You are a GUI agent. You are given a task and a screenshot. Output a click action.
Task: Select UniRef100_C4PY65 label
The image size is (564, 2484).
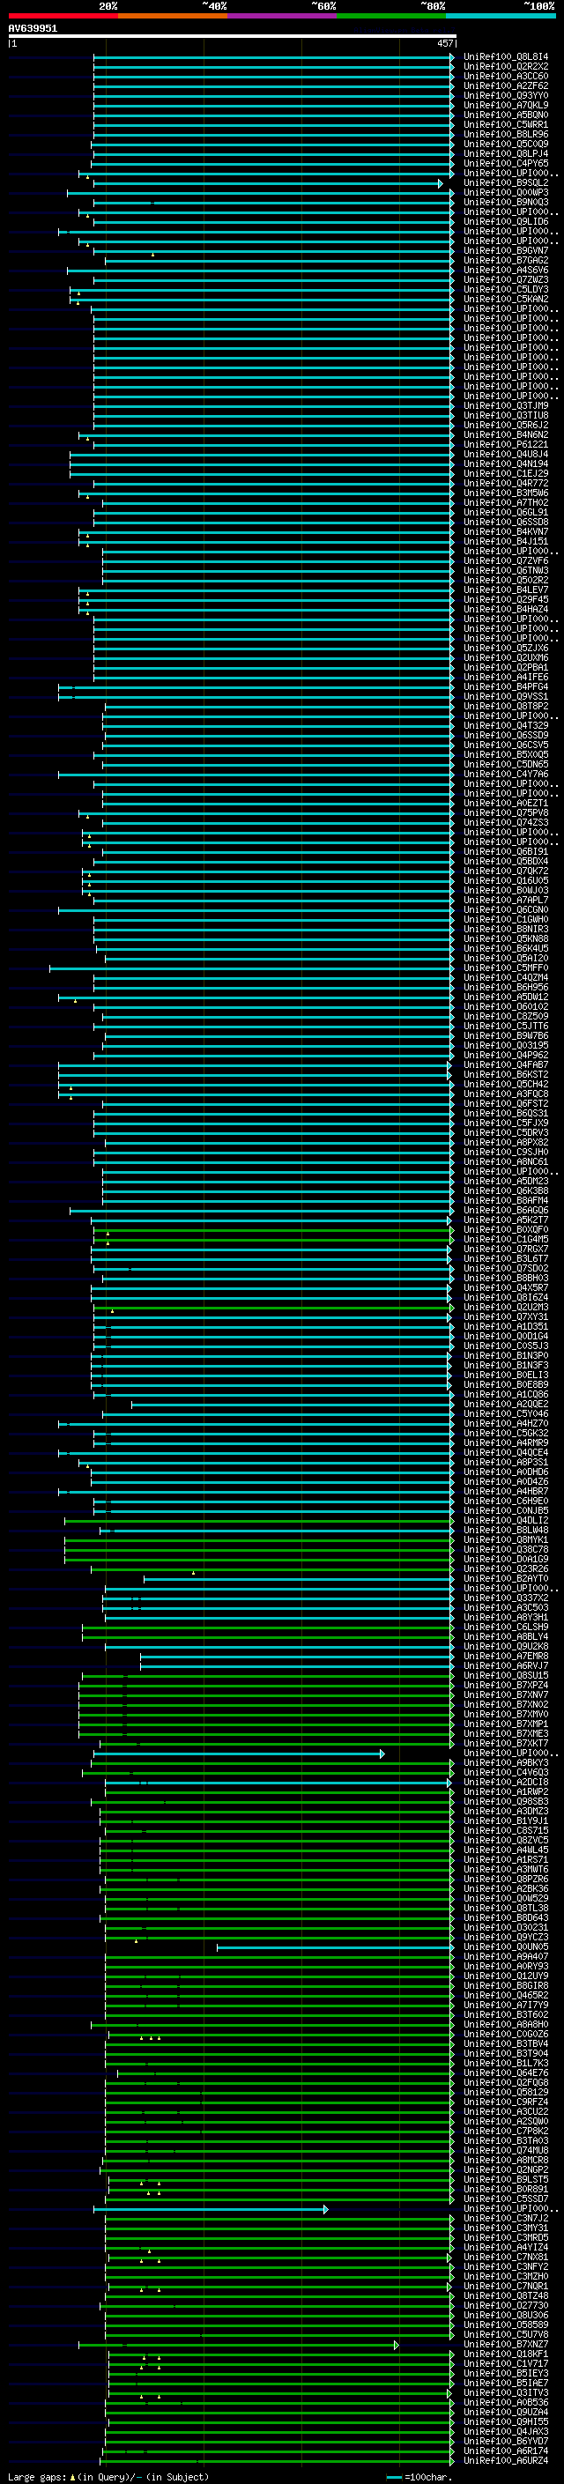tap(505, 163)
